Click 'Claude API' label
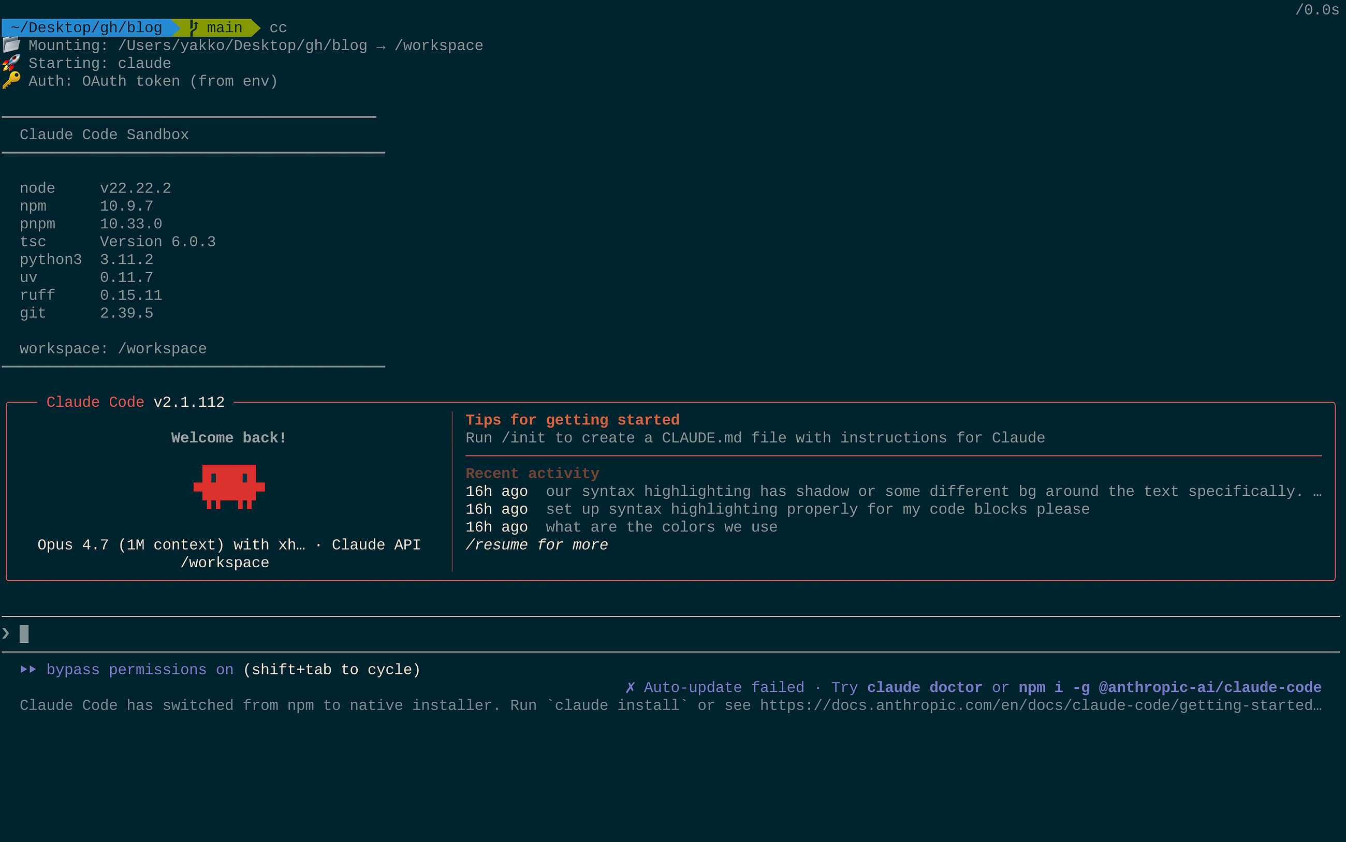Screen dimensions: 1346x842 376,544
